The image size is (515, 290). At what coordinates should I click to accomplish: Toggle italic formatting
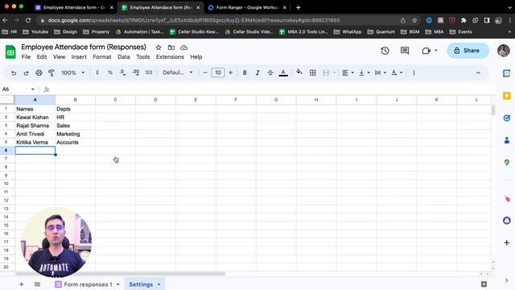pos(257,72)
